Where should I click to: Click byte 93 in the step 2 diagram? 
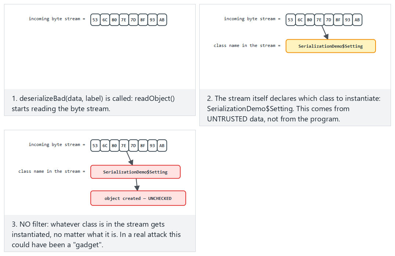348,20
